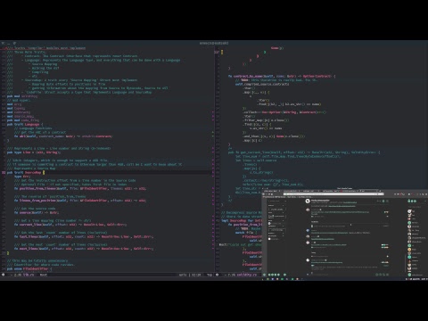Click the 'fn last_lines' signature line

(84, 236)
